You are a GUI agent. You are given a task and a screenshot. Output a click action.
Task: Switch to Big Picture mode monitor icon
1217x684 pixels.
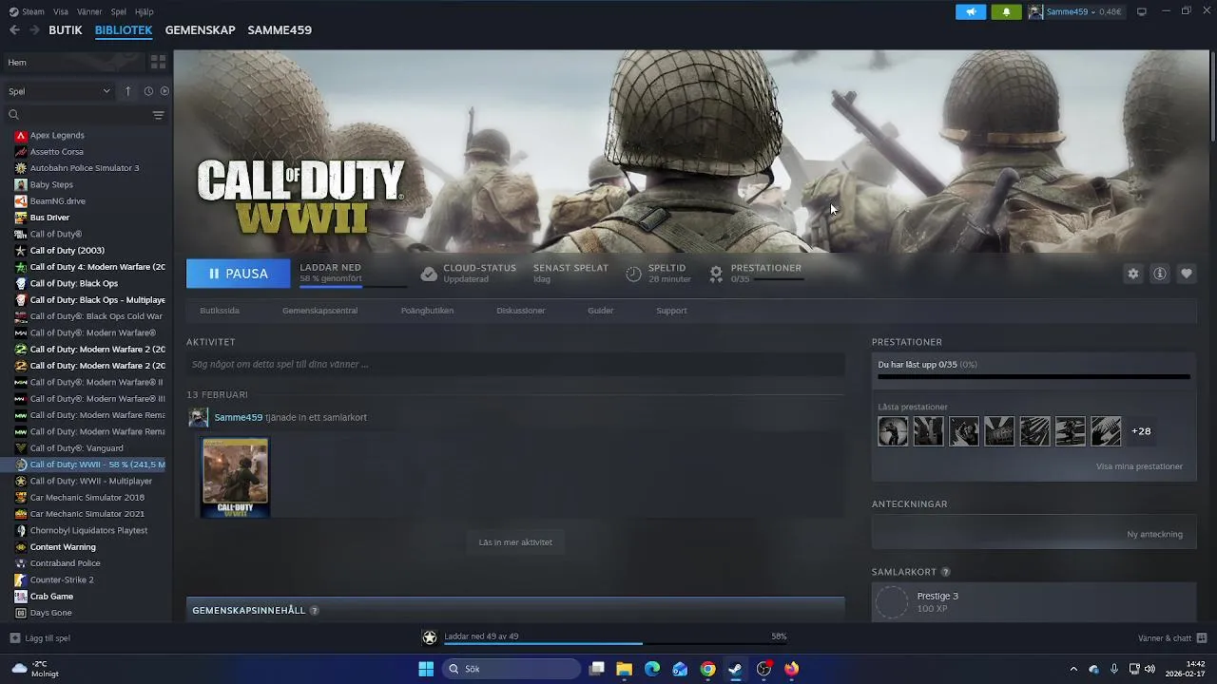coord(1142,11)
